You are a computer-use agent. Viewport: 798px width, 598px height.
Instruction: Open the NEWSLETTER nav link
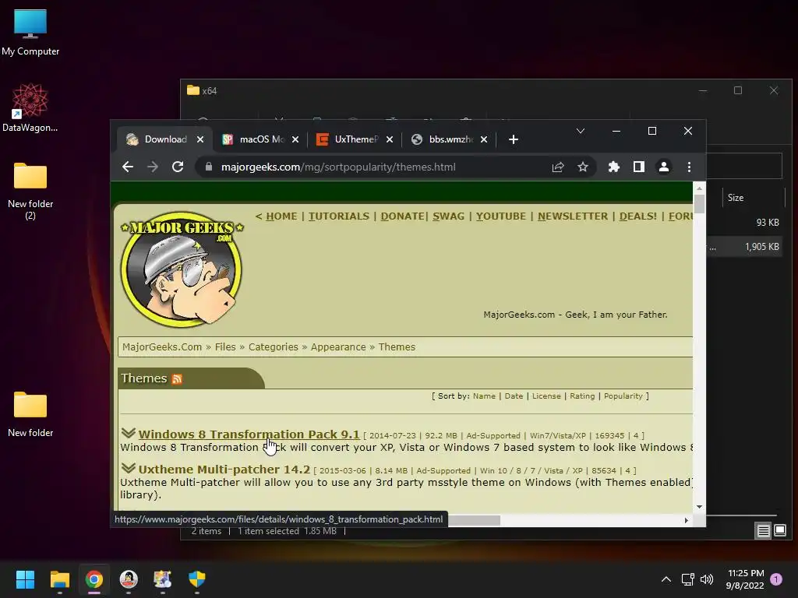click(x=573, y=216)
